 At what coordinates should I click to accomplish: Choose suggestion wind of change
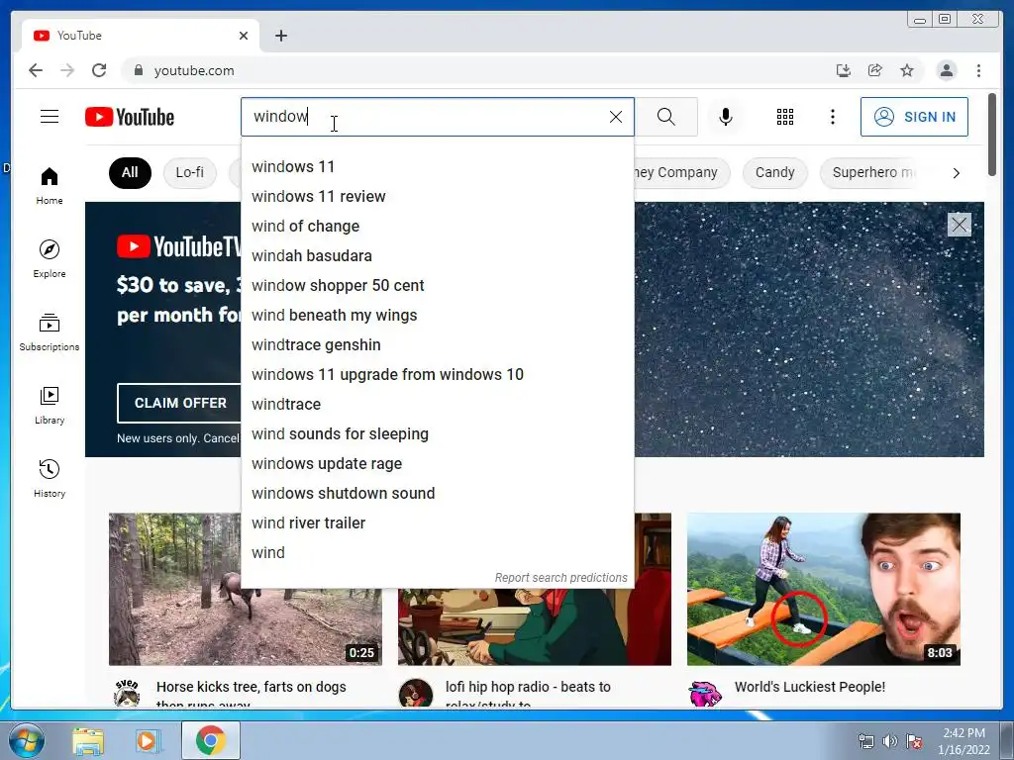pos(437,227)
